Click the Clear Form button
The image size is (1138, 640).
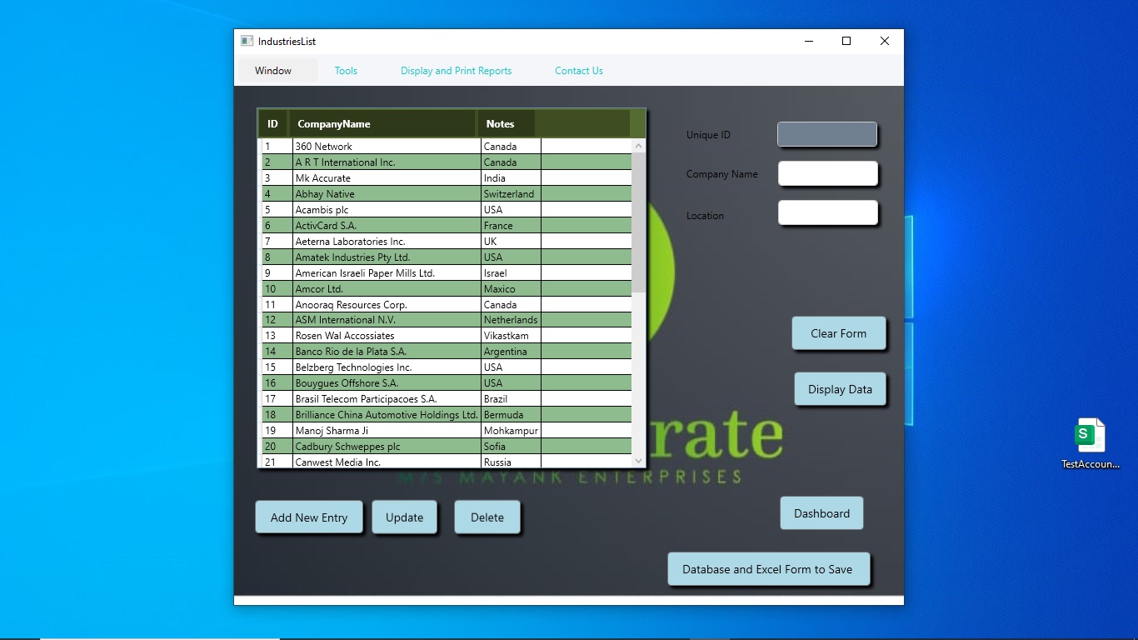tap(838, 333)
